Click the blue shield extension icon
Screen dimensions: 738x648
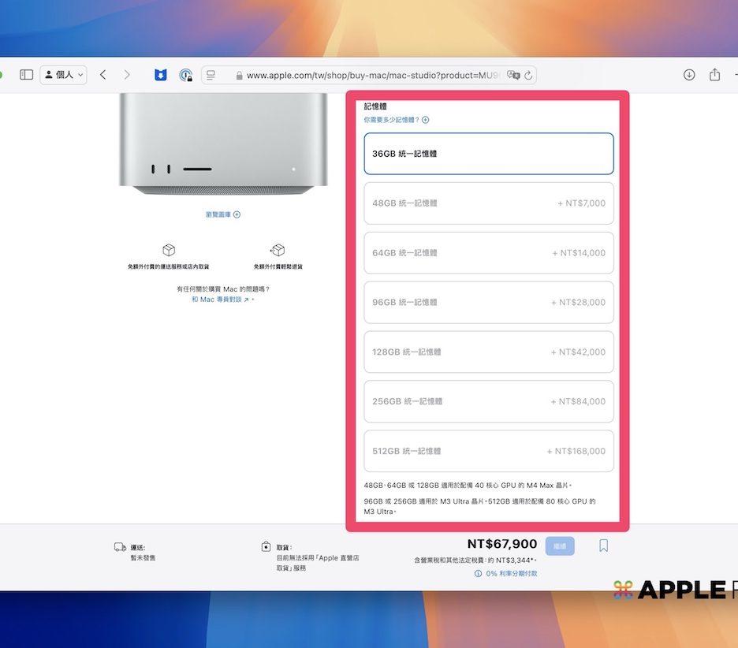click(x=161, y=75)
